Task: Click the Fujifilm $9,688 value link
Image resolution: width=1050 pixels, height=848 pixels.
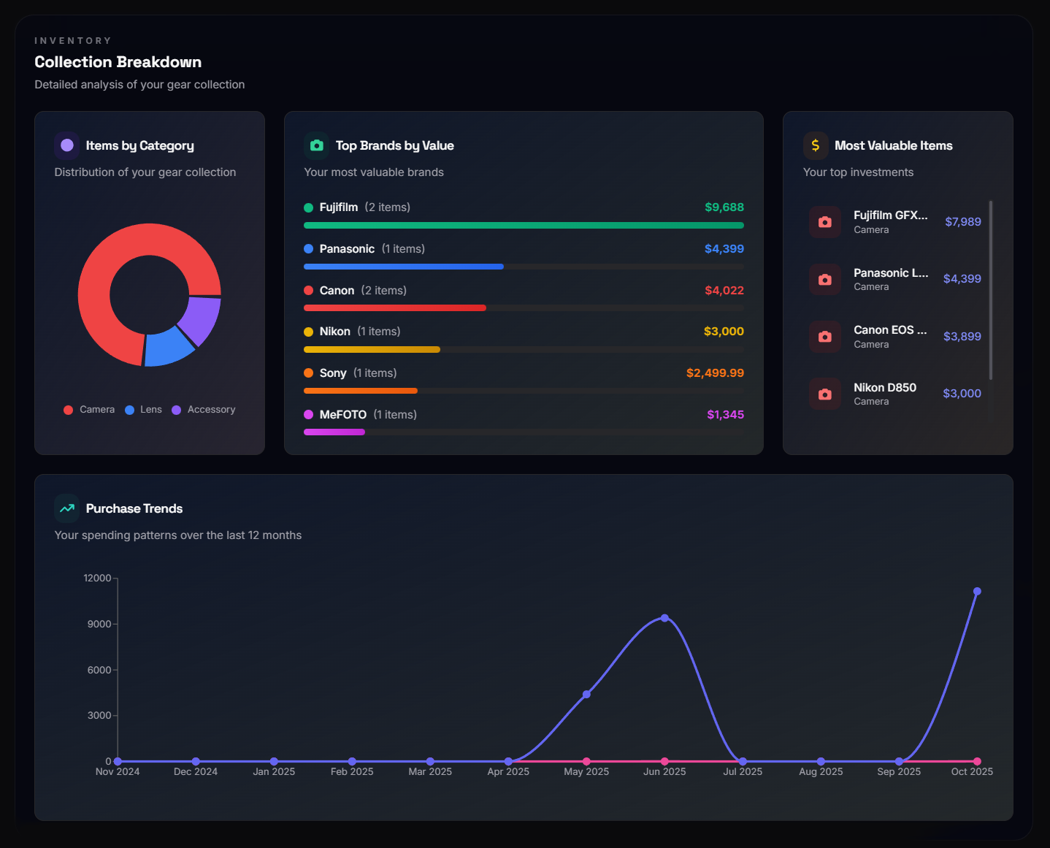Action: (x=724, y=207)
